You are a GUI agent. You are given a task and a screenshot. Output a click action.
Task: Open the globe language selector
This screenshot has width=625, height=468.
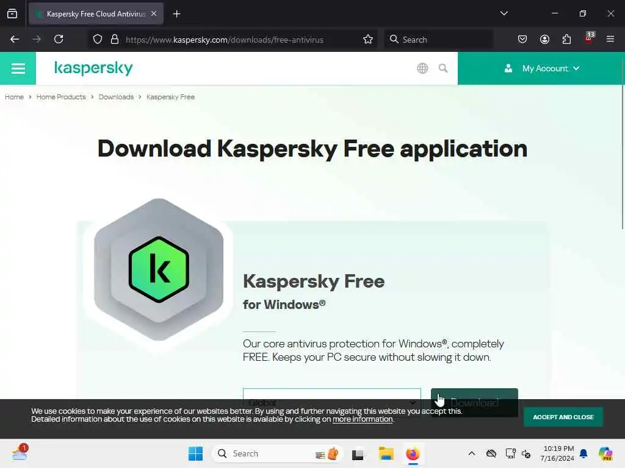pos(422,68)
